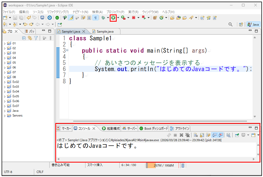263x177 pixels.
Task: Switch to the Sample.java editor tab
Action: pyautogui.click(x=105, y=32)
